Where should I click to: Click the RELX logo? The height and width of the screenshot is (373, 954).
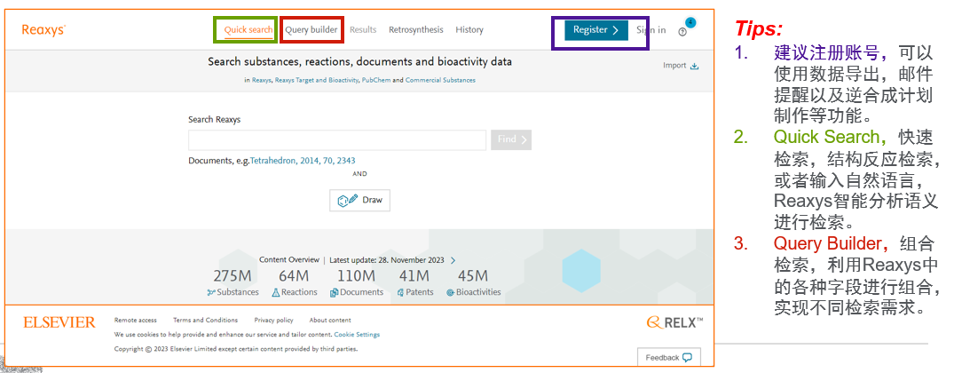pyautogui.click(x=674, y=322)
